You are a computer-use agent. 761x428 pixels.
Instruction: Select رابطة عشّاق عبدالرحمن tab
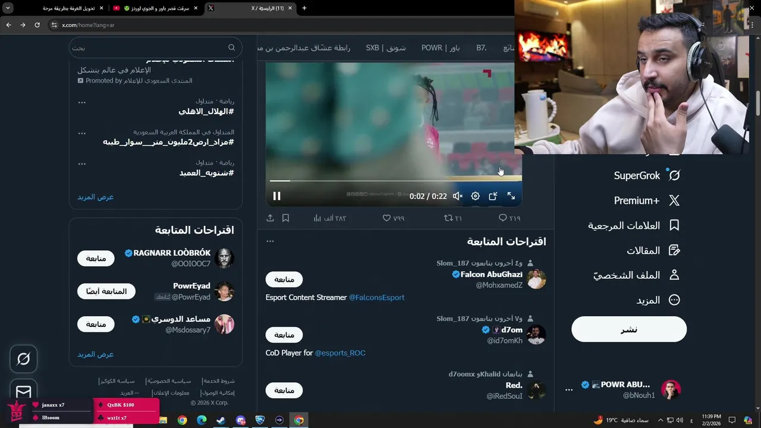pos(304,48)
